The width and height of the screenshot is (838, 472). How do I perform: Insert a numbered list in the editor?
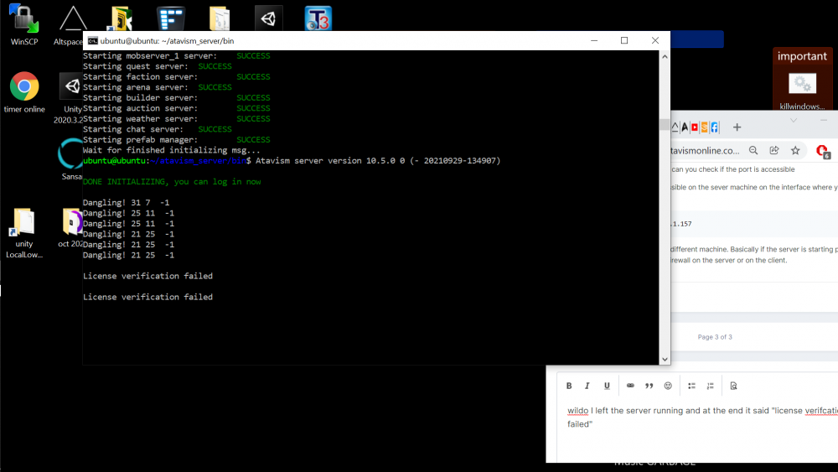pyautogui.click(x=710, y=386)
